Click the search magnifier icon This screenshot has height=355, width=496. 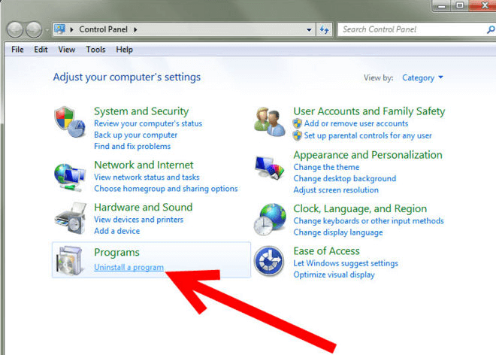[491, 30]
